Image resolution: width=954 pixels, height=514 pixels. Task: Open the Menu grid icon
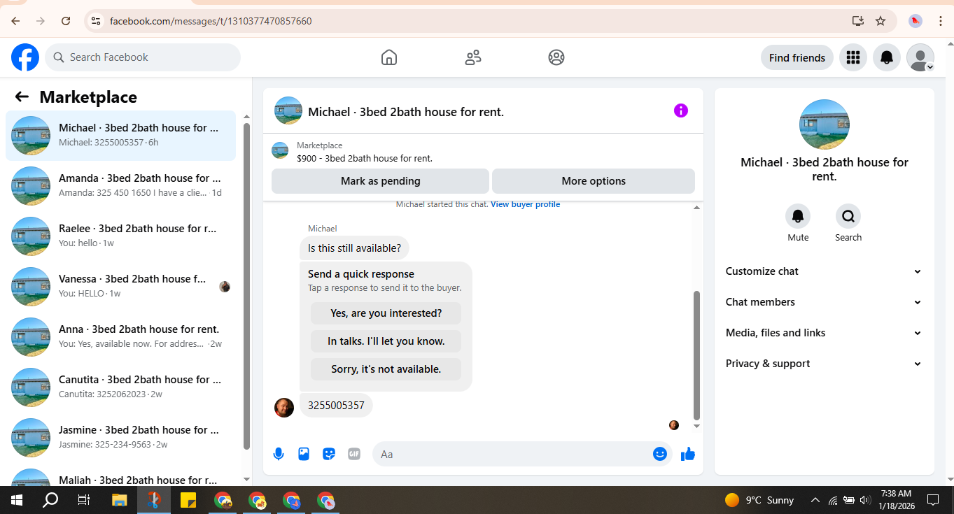853,57
